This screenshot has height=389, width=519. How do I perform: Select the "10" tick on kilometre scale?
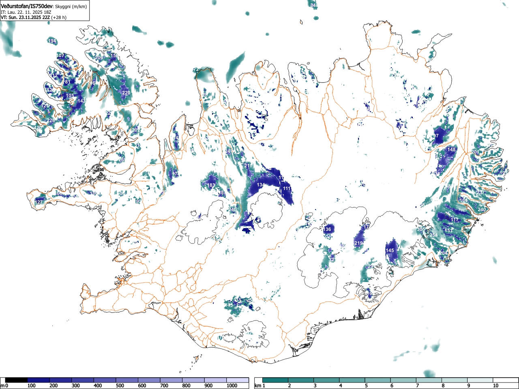pos(495,386)
